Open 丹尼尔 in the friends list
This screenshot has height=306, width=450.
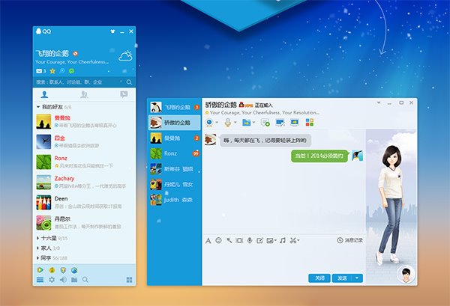click(x=84, y=223)
